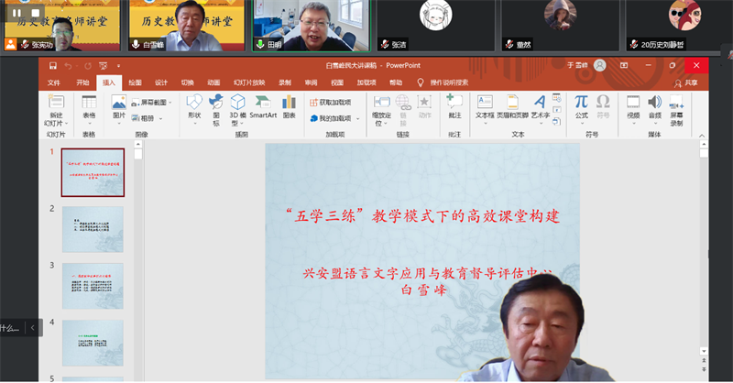This screenshot has height=383, width=733.
Task: Switch to the 视图 view tab
Action: 337,82
